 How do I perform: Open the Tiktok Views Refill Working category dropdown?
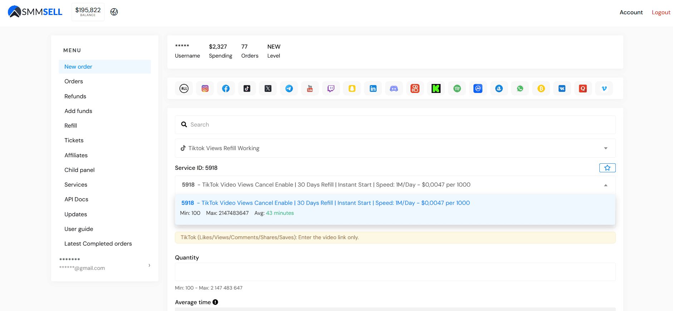pos(395,148)
